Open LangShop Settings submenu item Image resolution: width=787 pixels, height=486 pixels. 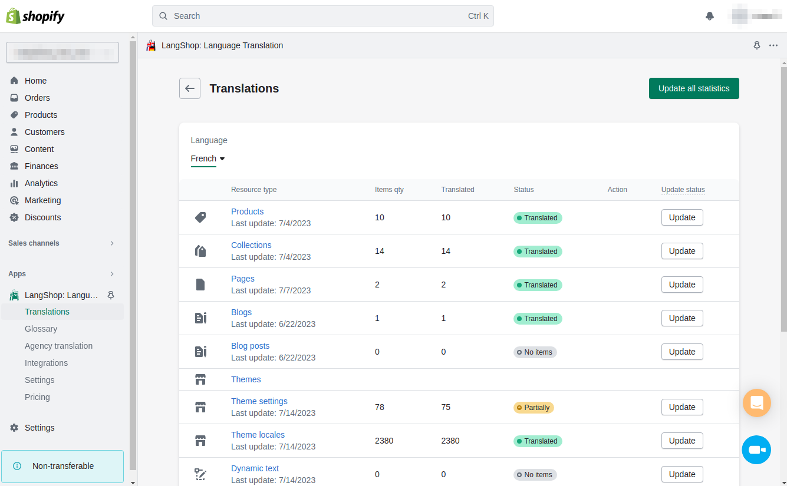pyautogui.click(x=39, y=380)
